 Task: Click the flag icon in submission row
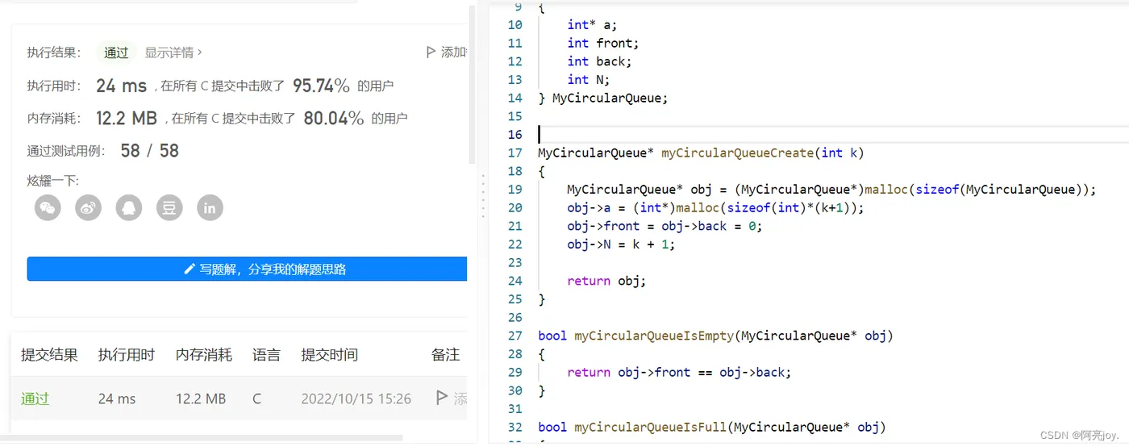click(441, 398)
